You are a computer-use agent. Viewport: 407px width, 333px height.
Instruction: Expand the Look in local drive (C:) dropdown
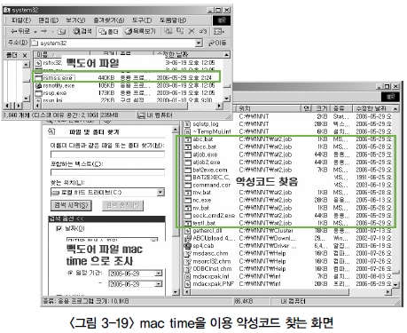[160, 193]
